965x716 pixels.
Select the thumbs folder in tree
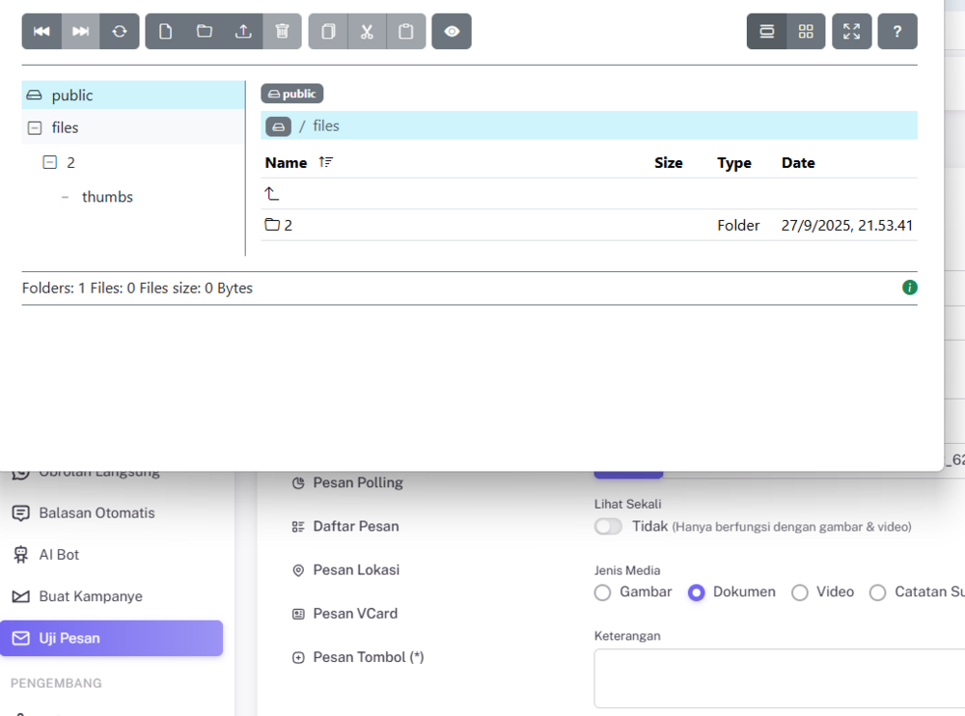(107, 197)
